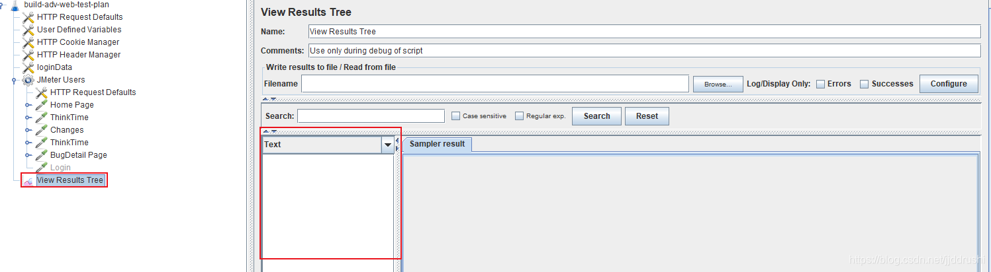Select HTTP Header Manager node
991x272 pixels.
[x=79, y=55]
